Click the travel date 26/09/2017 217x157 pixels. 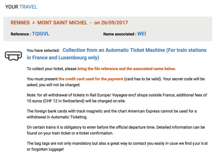[114, 23]
